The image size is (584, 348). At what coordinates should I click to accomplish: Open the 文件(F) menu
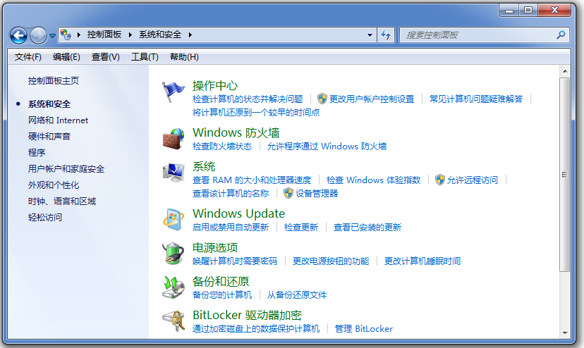28,57
